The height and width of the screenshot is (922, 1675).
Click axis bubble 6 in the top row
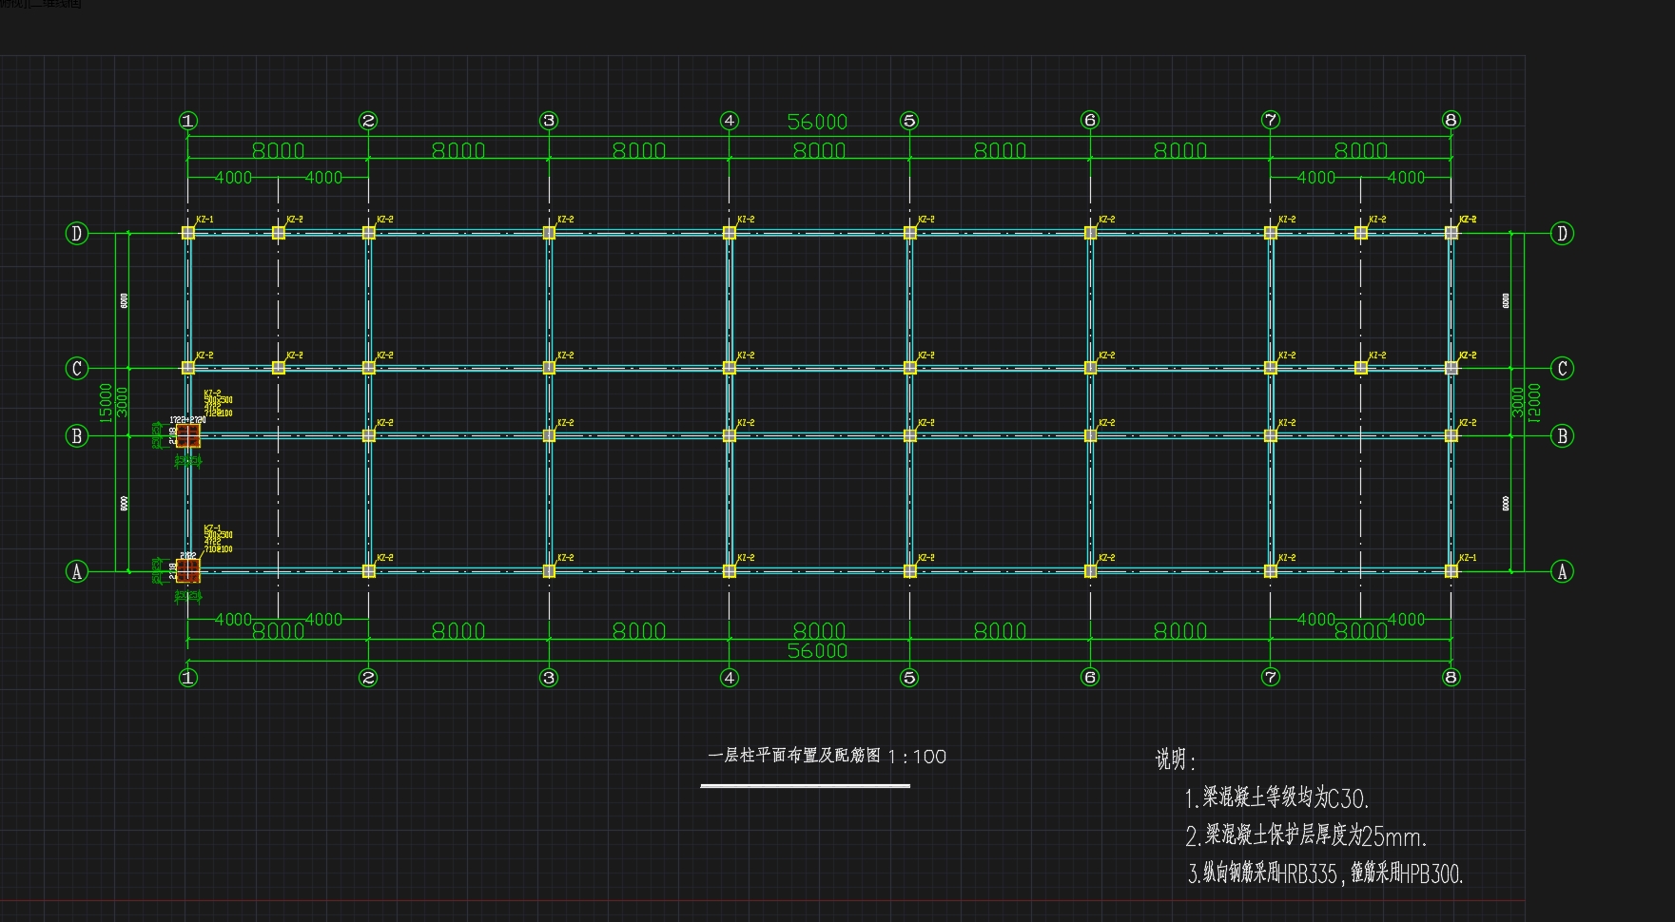click(x=1090, y=120)
